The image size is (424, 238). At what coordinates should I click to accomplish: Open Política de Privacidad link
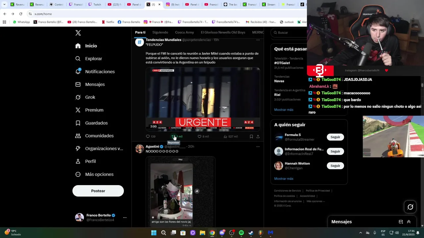pos(318,191)
